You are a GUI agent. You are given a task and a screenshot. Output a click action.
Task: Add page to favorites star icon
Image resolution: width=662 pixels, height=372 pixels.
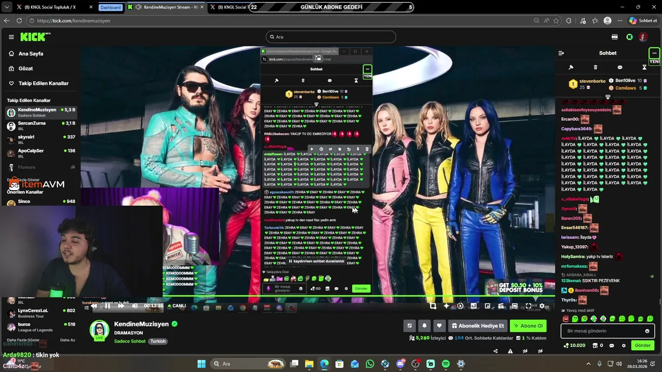pos(556,21)
